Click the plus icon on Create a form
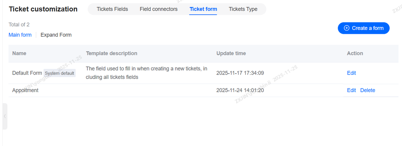This screenshot has width=402, height=146. pos(347,28)
